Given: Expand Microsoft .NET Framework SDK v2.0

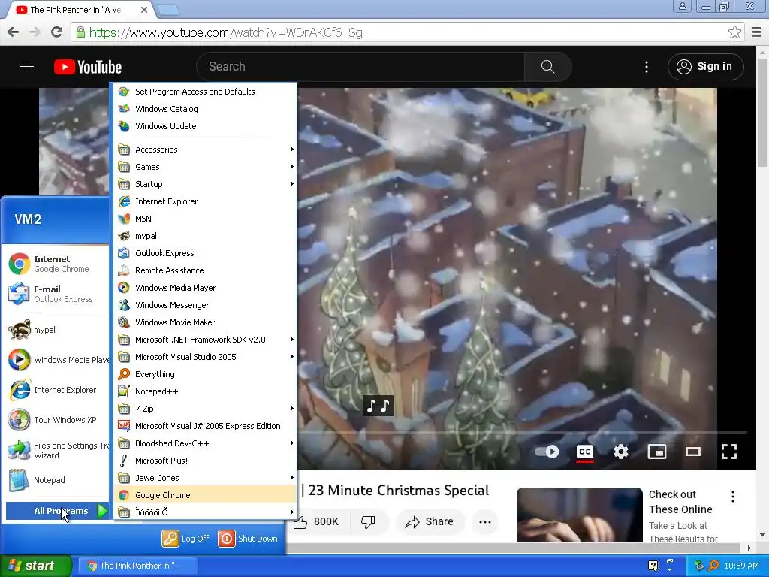Looking at the screenshot, I should (205, 340).
